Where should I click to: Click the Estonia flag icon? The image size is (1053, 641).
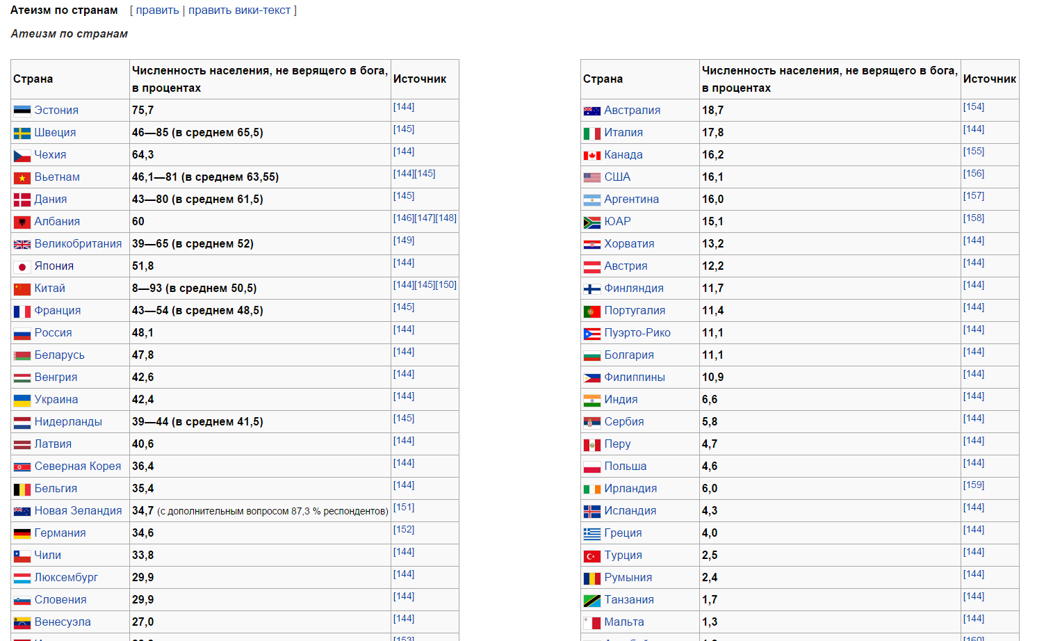[22, 111]
